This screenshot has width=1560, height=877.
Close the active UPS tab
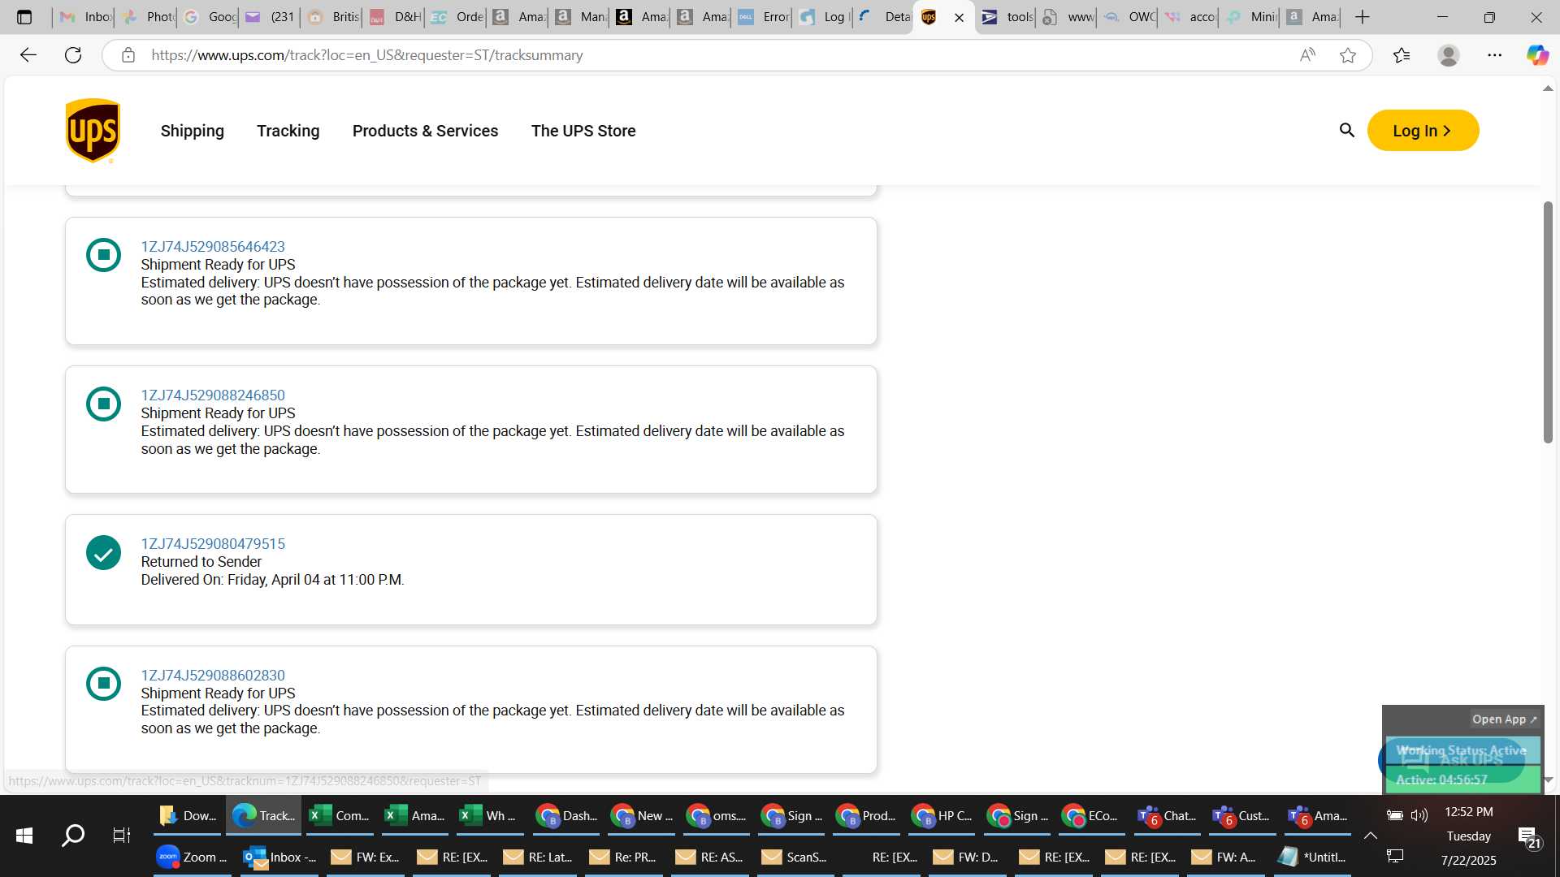[959, 17]
